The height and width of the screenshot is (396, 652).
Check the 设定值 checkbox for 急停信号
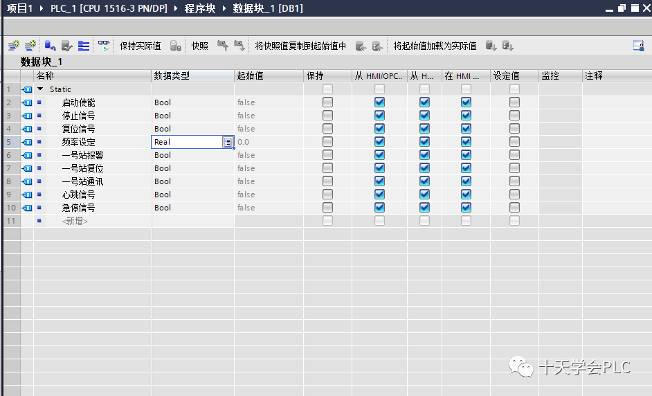click(514, 208)
